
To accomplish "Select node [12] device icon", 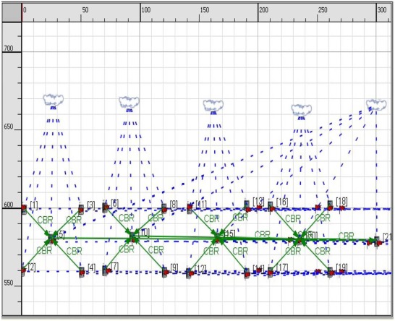I will (x=190, y=273).
